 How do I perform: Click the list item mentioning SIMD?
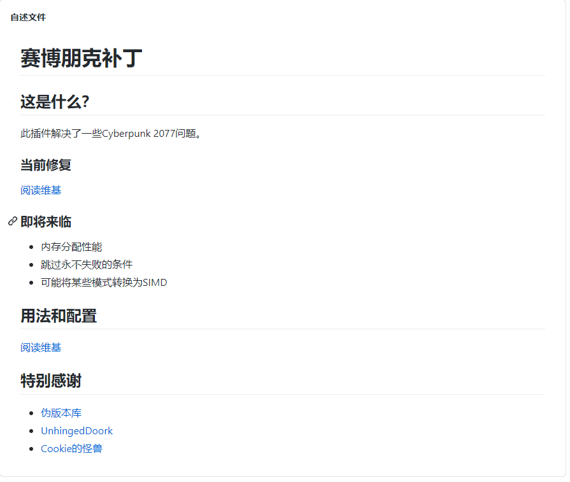[104, 282]
